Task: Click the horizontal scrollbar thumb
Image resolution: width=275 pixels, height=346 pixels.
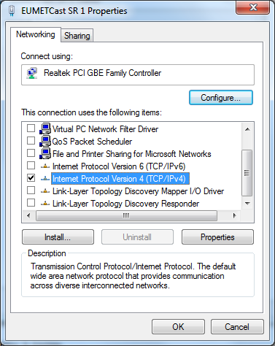Action: click(x=126, y=215)
